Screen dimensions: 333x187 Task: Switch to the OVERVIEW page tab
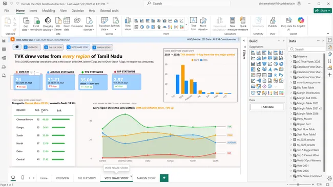[63, 178]
